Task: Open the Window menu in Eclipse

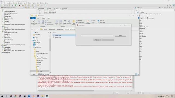Action: click(42, 3)
